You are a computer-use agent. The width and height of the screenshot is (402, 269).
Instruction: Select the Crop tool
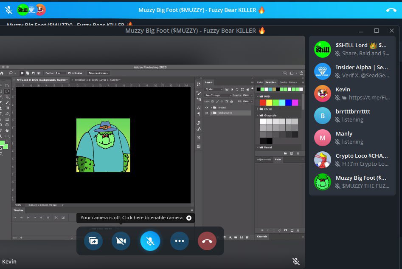pyautogui.click(x=7, y=97)
